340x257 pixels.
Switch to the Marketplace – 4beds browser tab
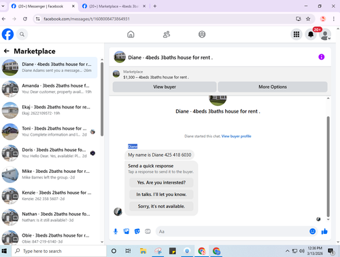coord(111,6)
